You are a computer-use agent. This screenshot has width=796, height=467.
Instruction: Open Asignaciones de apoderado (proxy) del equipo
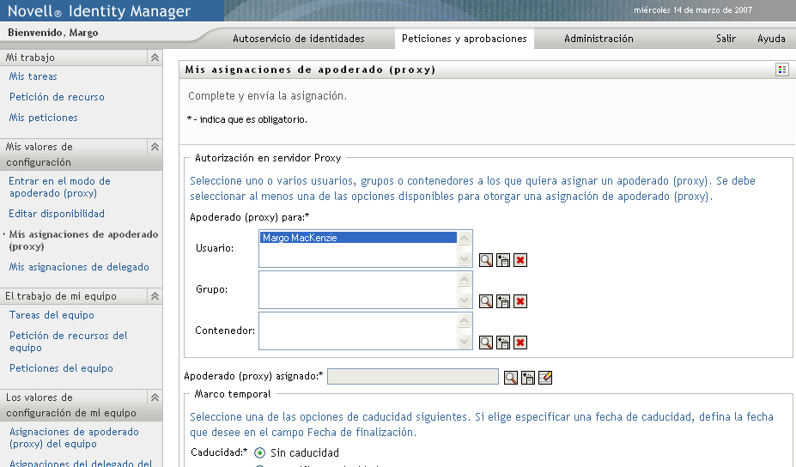74,438
